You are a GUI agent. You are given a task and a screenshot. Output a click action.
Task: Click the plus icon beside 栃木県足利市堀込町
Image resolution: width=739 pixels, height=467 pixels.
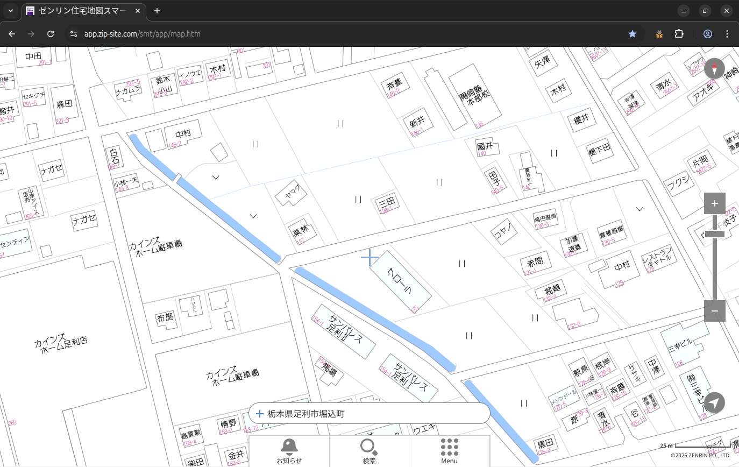(259, 414)
